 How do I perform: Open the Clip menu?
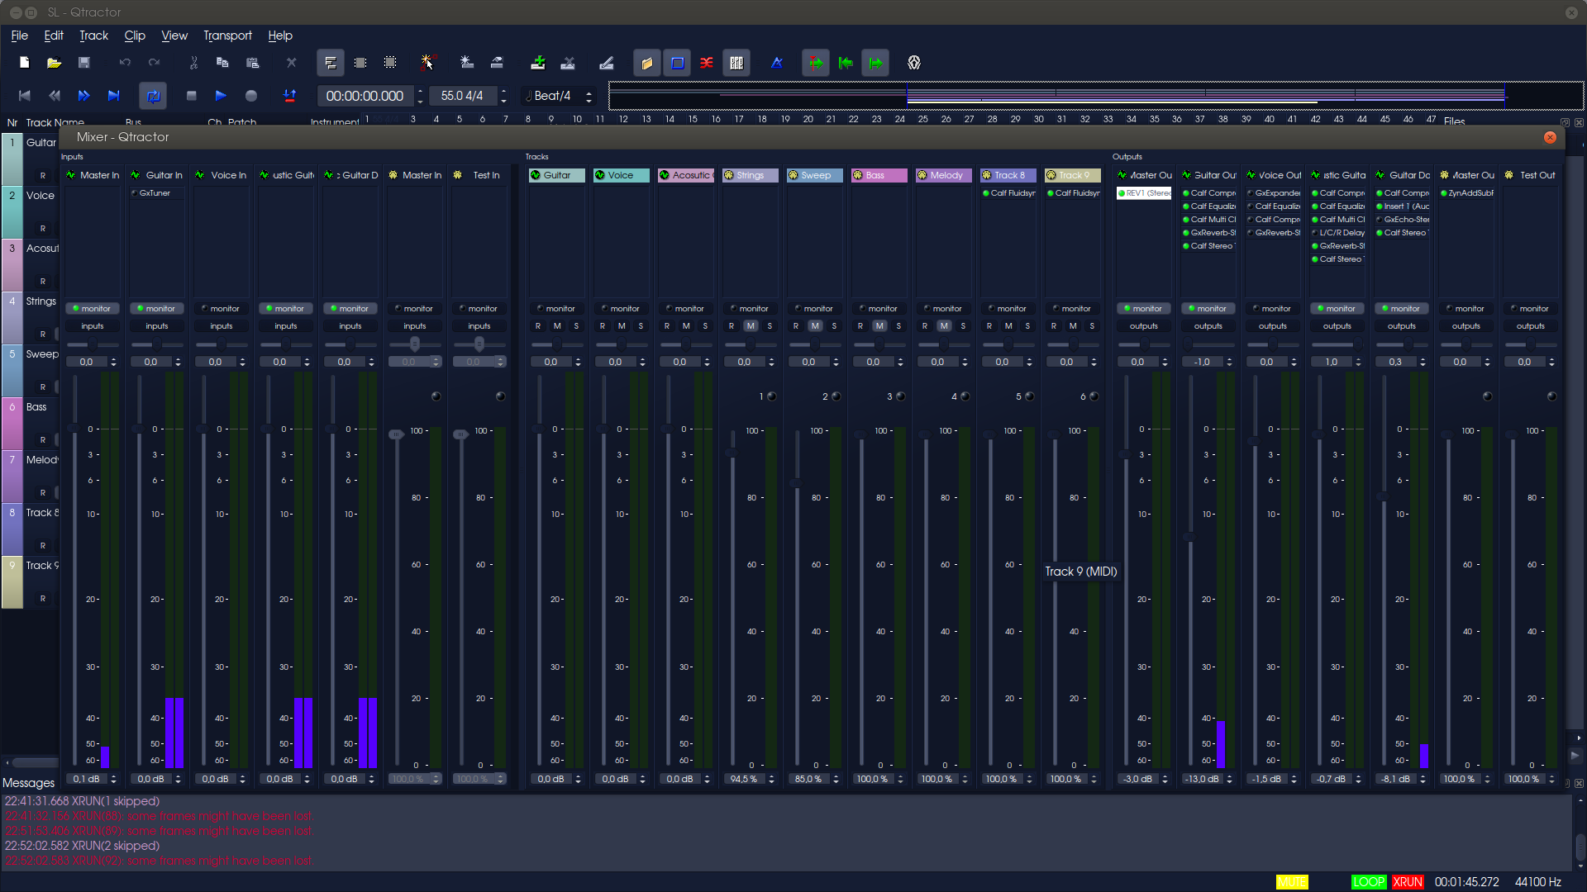pos(135,36)
